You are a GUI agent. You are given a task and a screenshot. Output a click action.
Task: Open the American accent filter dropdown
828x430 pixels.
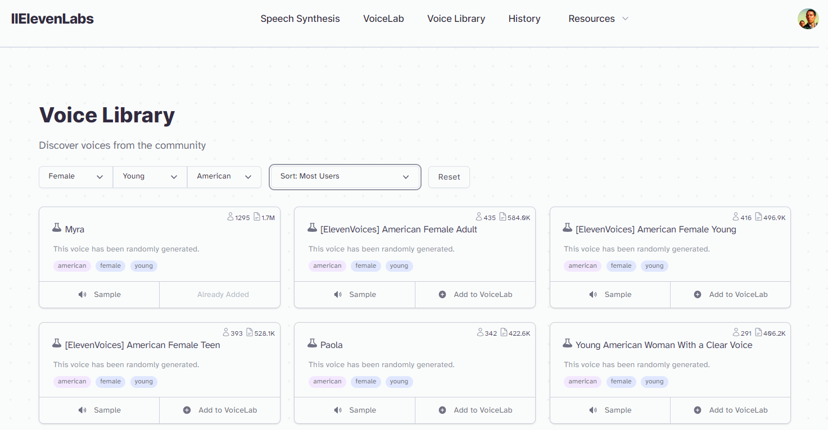tap(224, 177)
